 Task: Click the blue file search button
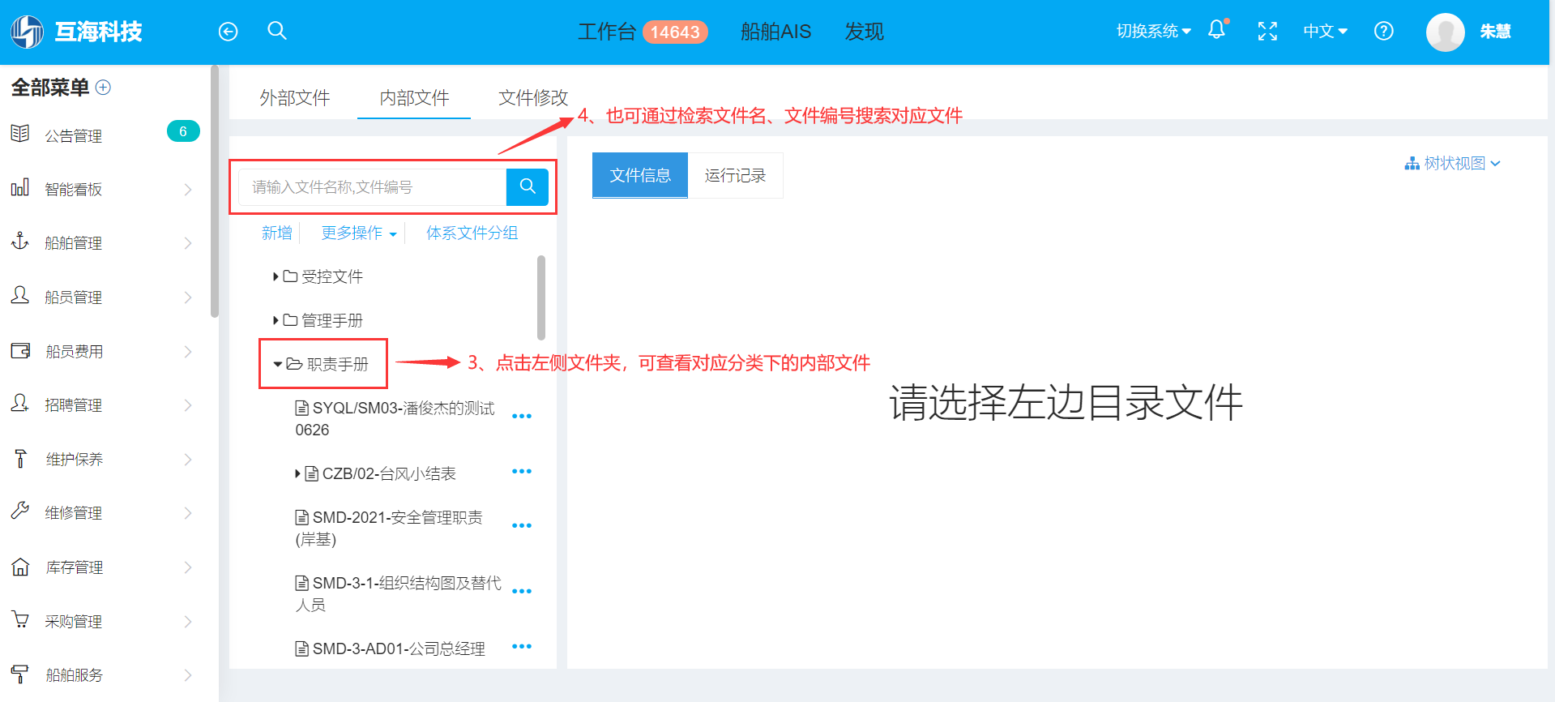tap(528, 186)
